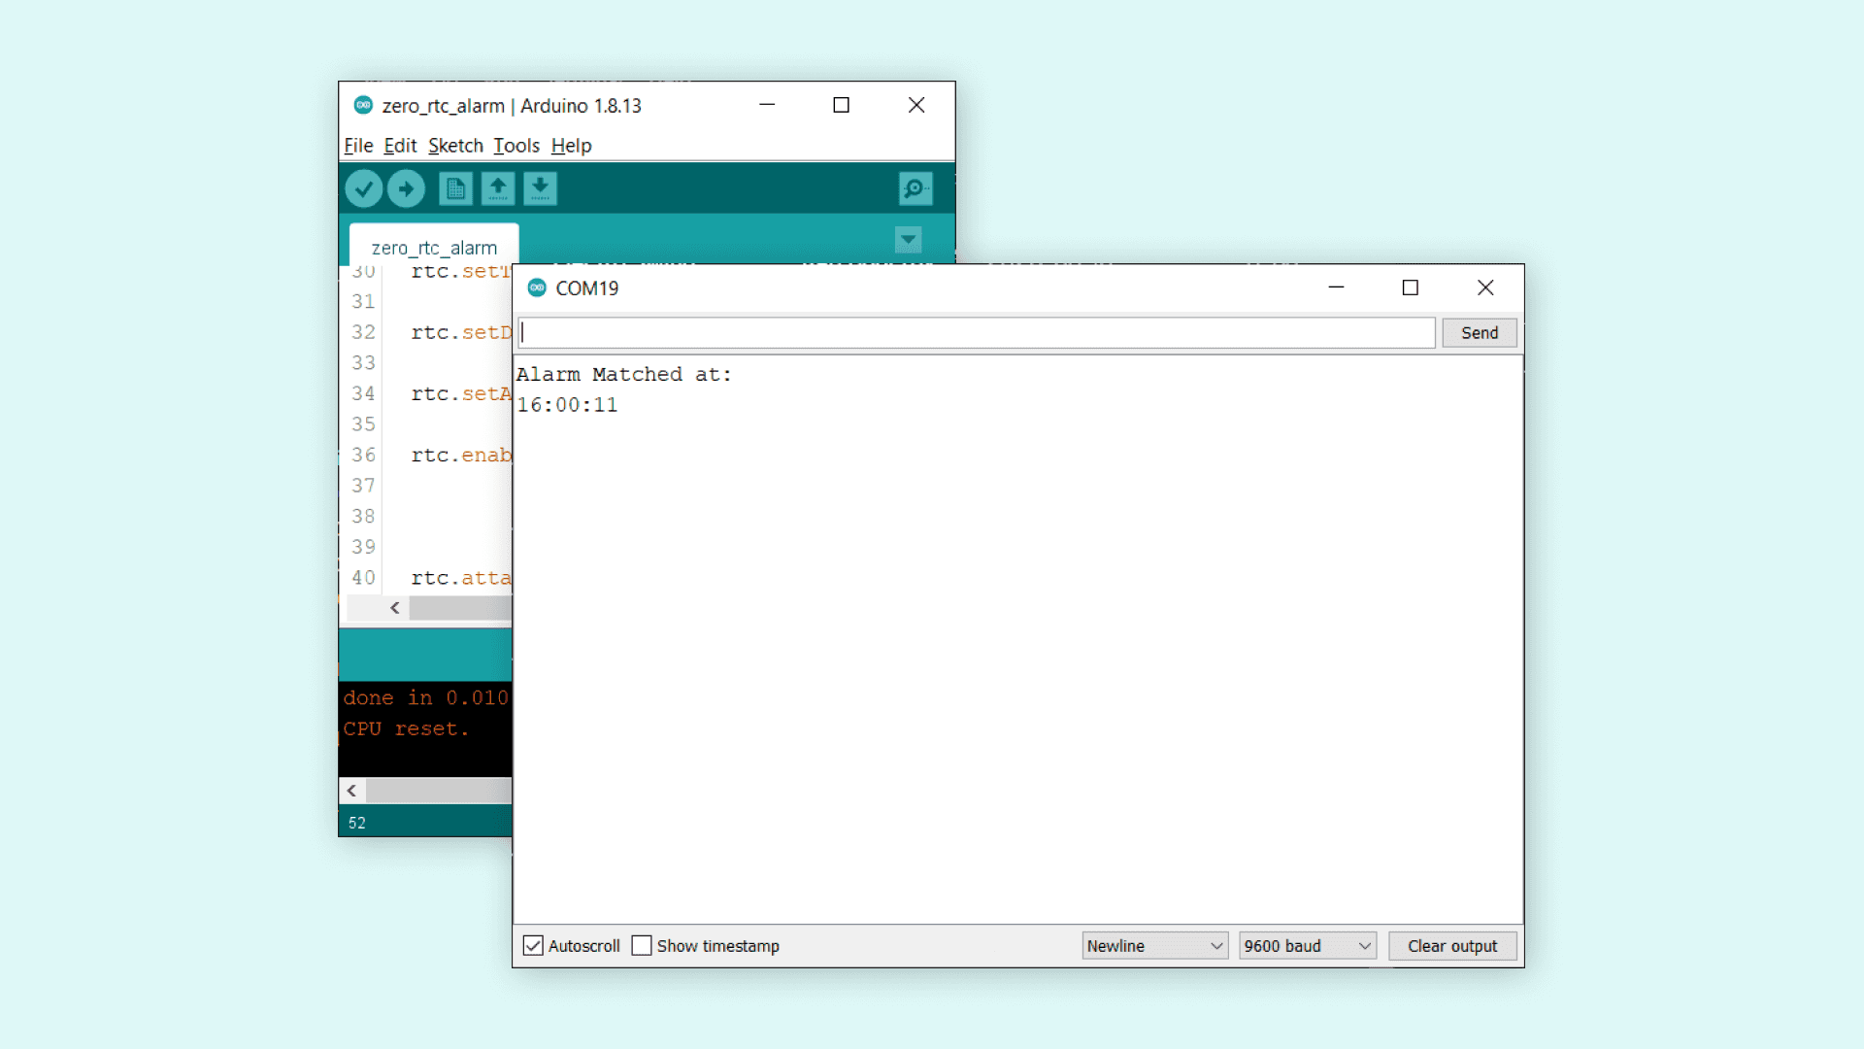
Task: Click the Open sketch up-arrow icon
Action: pyautogui.click(x=498, y=188)
